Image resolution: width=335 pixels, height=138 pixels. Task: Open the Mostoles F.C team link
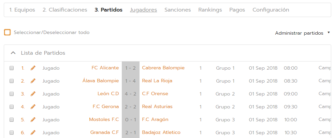click(x=104, y=120)
